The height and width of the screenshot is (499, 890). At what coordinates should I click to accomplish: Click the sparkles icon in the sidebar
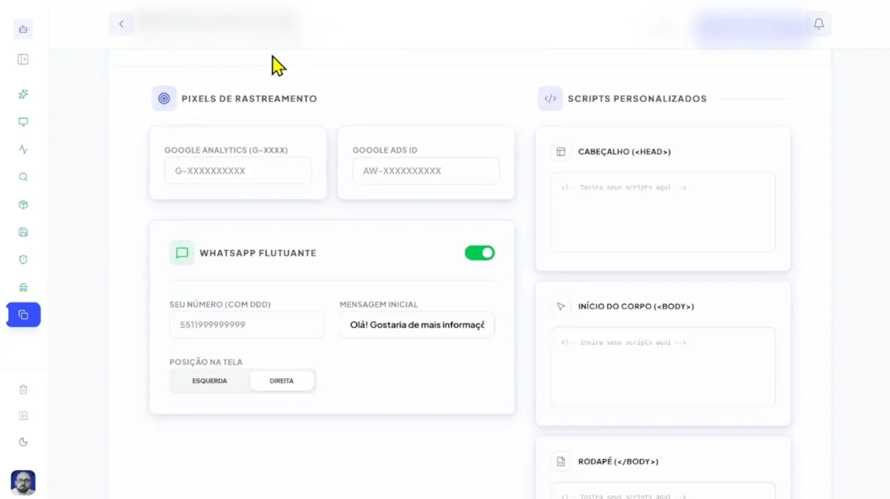point(23,94)
